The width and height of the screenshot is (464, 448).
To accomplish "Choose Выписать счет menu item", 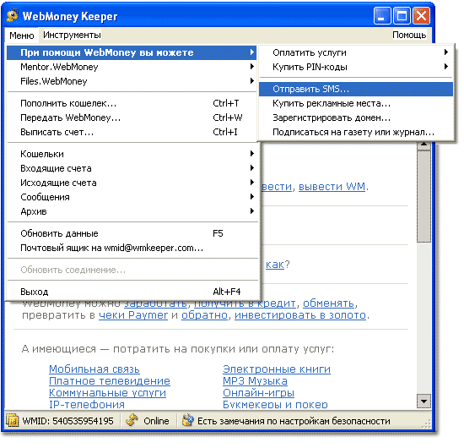I will pos(132,132).
